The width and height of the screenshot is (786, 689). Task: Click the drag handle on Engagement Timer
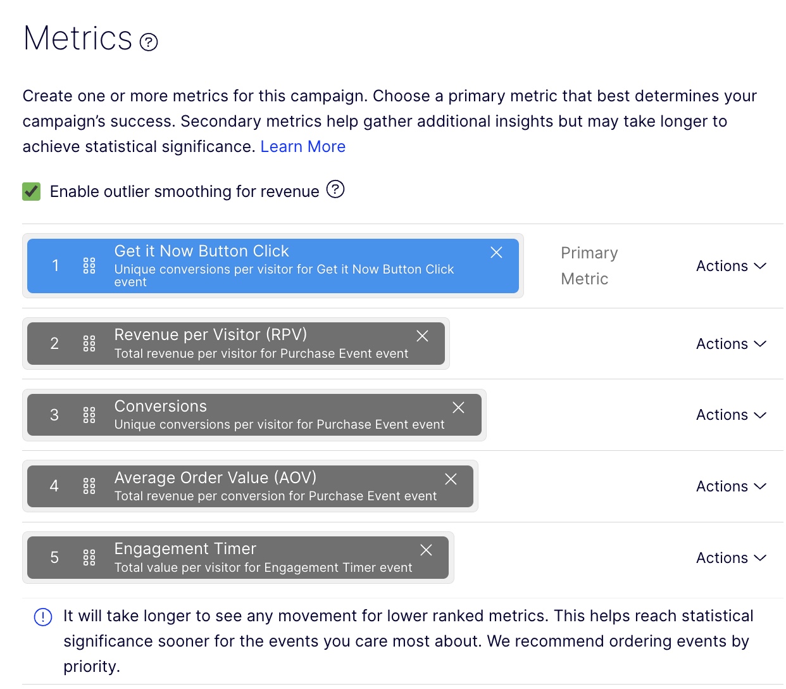point(89,557)
